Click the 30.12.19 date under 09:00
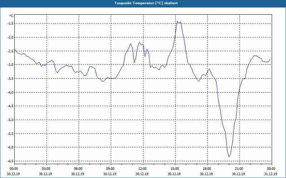 110,174
